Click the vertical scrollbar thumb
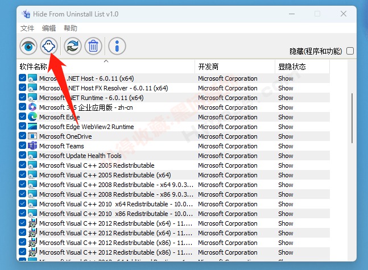This screenshot has height=270, width=368. coord(352,118)
